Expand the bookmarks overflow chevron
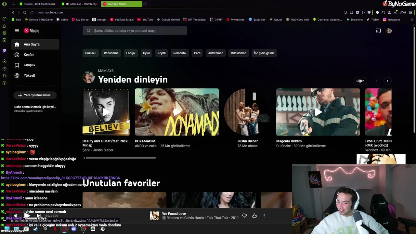 point(412,19)
